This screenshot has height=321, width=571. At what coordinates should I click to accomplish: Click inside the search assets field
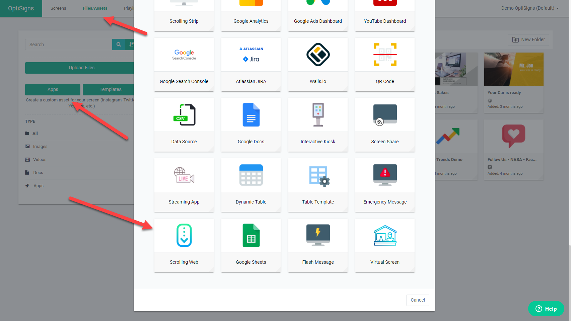[69, 44]
